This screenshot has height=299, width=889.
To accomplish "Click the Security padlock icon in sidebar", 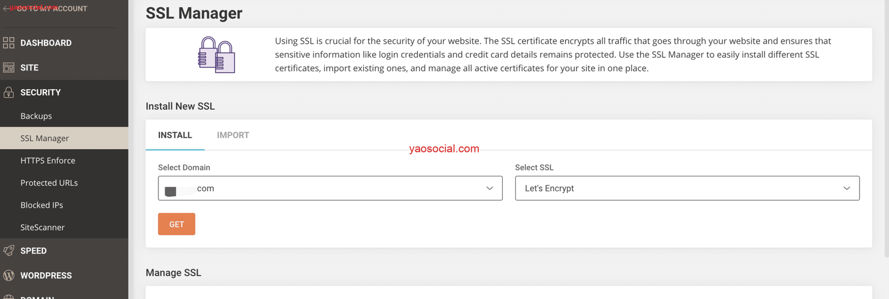I will click(8, 92).
